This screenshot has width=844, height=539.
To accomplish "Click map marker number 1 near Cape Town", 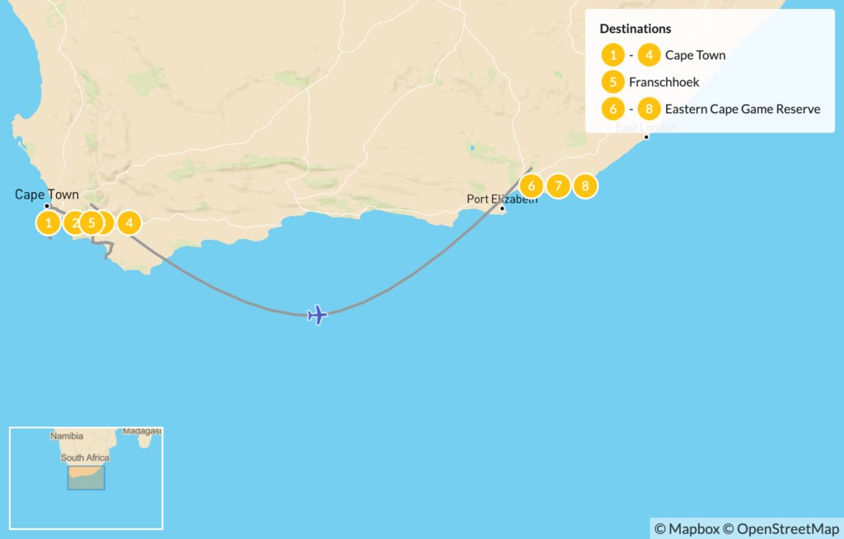I will coord(49,223).
